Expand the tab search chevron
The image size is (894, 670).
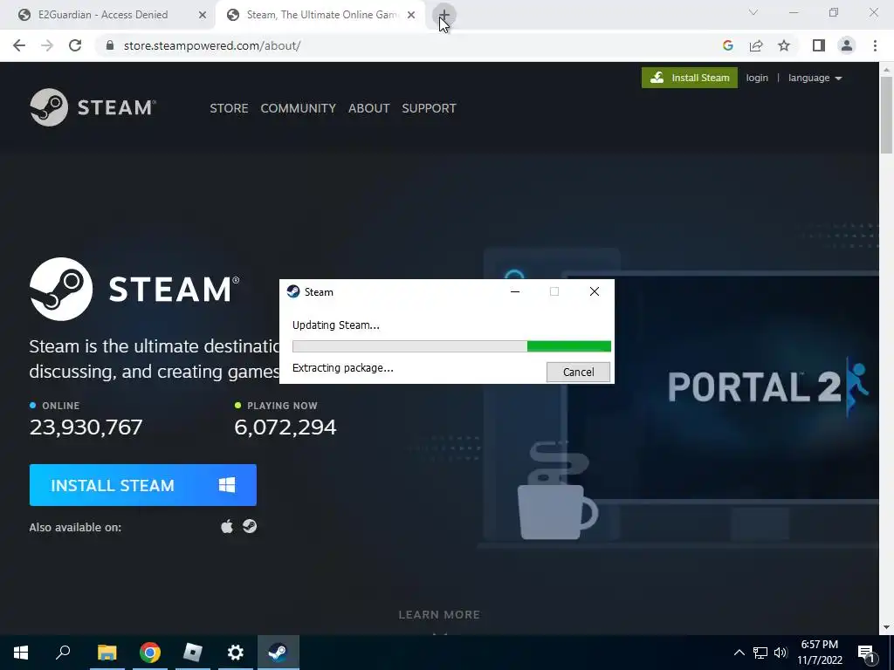(753, 12)
